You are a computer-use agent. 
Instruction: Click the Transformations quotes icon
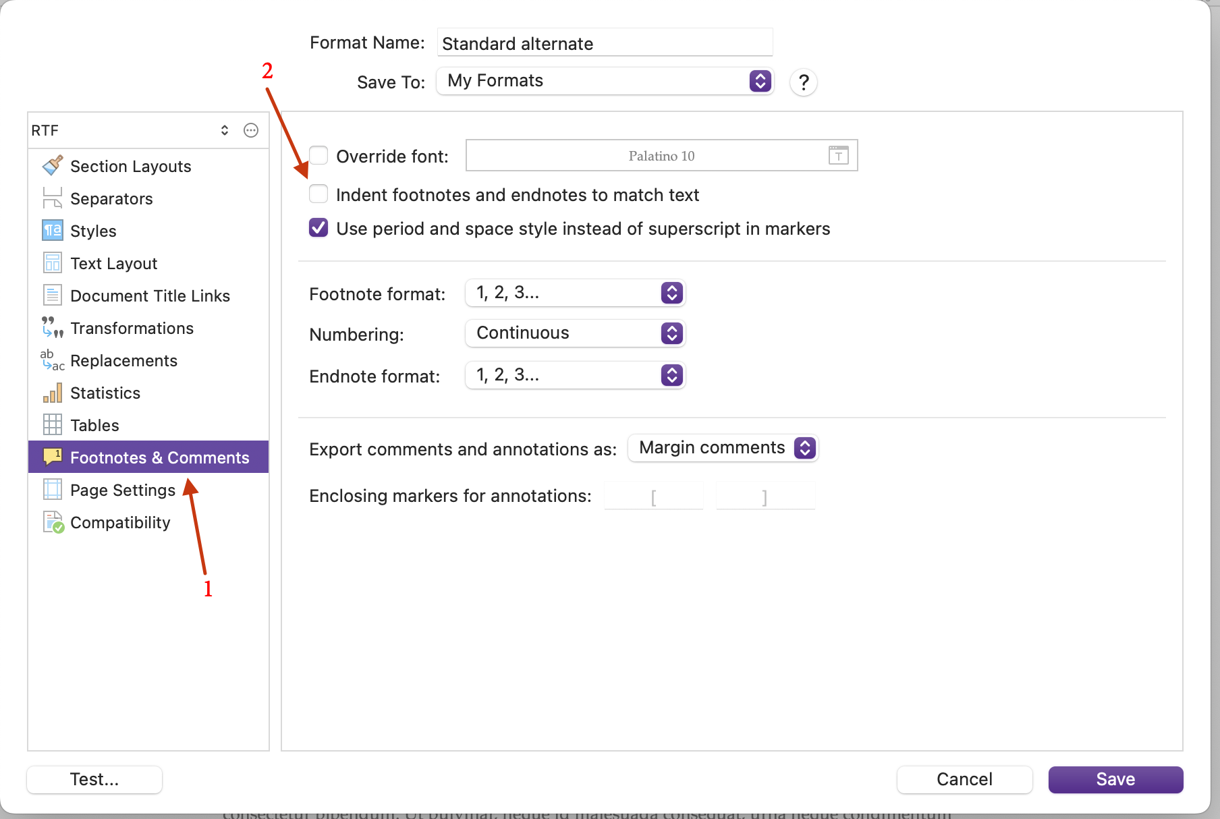[53, 327]
